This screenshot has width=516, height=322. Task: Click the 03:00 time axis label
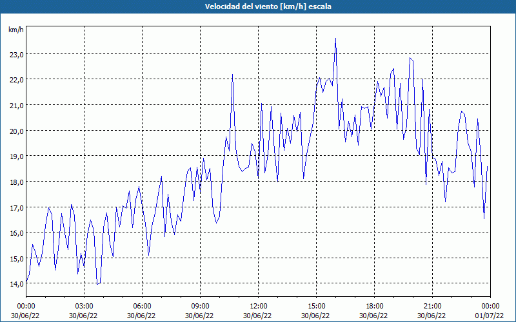84,307
